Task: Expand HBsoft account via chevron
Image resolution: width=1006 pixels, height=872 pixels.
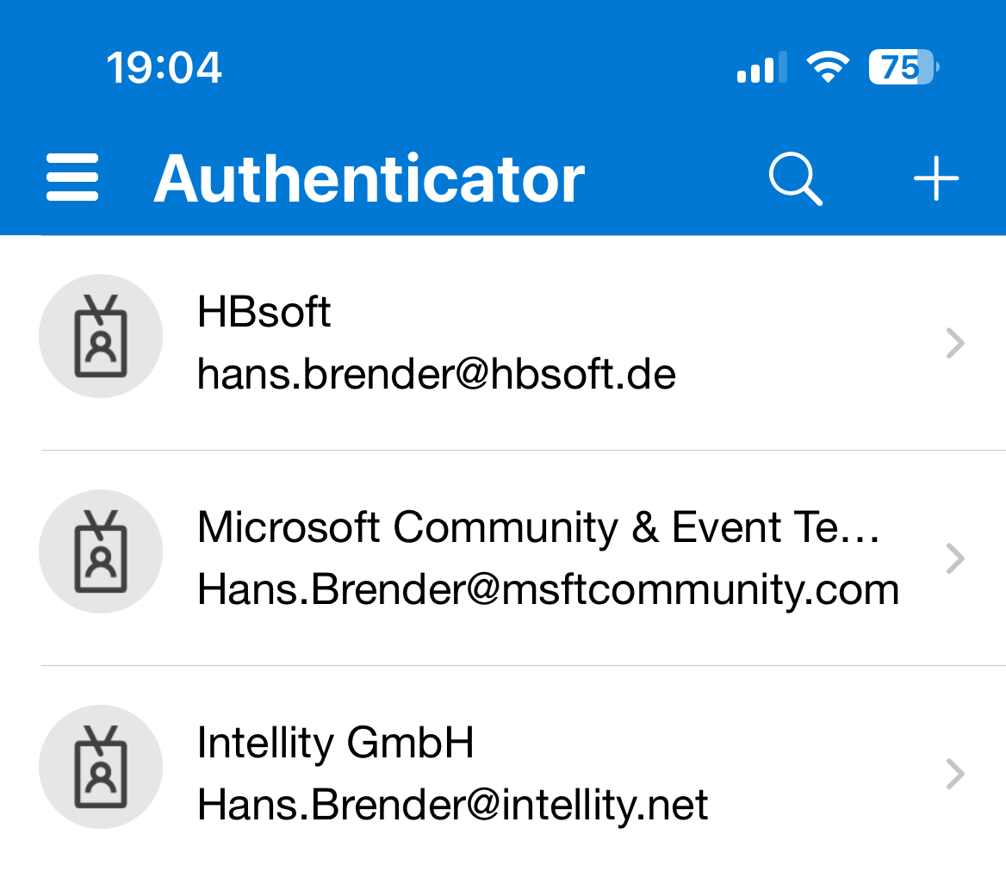Action: [954, 344]
